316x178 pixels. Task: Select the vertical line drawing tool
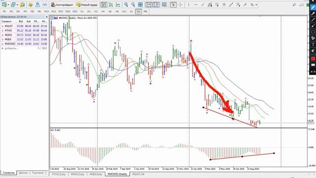point(189,4)
